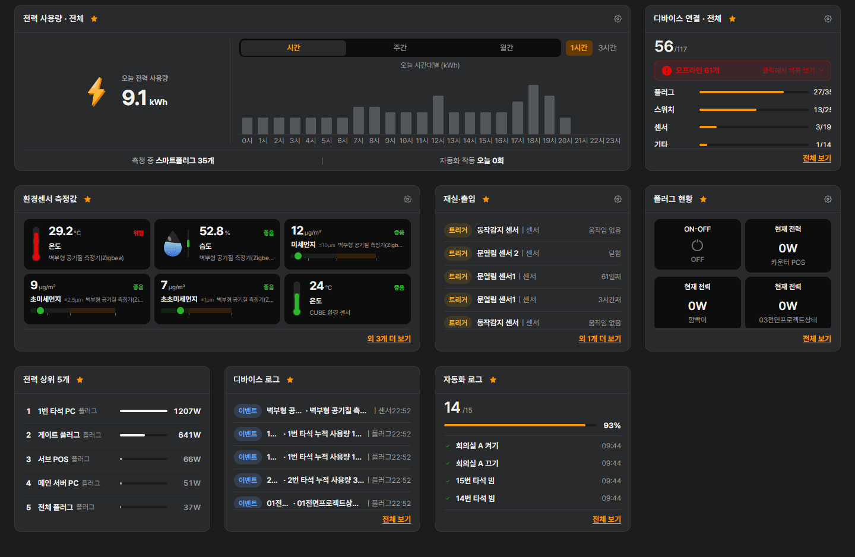This screenshot has width=855, height=557.
Task: Open 전체 보기 link in 자동화 로그 panel
Action: (607, 520)
